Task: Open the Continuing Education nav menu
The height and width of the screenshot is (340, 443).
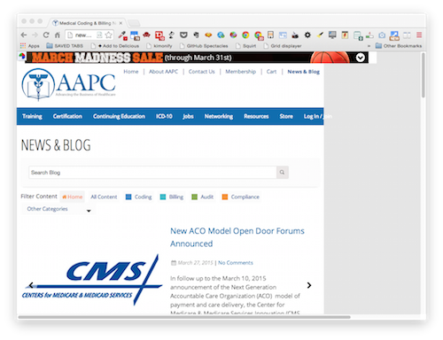Action: pos(119,116)
